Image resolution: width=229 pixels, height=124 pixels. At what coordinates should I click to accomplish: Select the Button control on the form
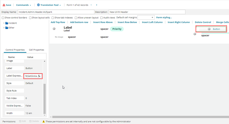[x=211, y=29]
